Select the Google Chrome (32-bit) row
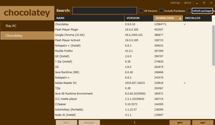The image size is (215, 125). tap(133, 35)
